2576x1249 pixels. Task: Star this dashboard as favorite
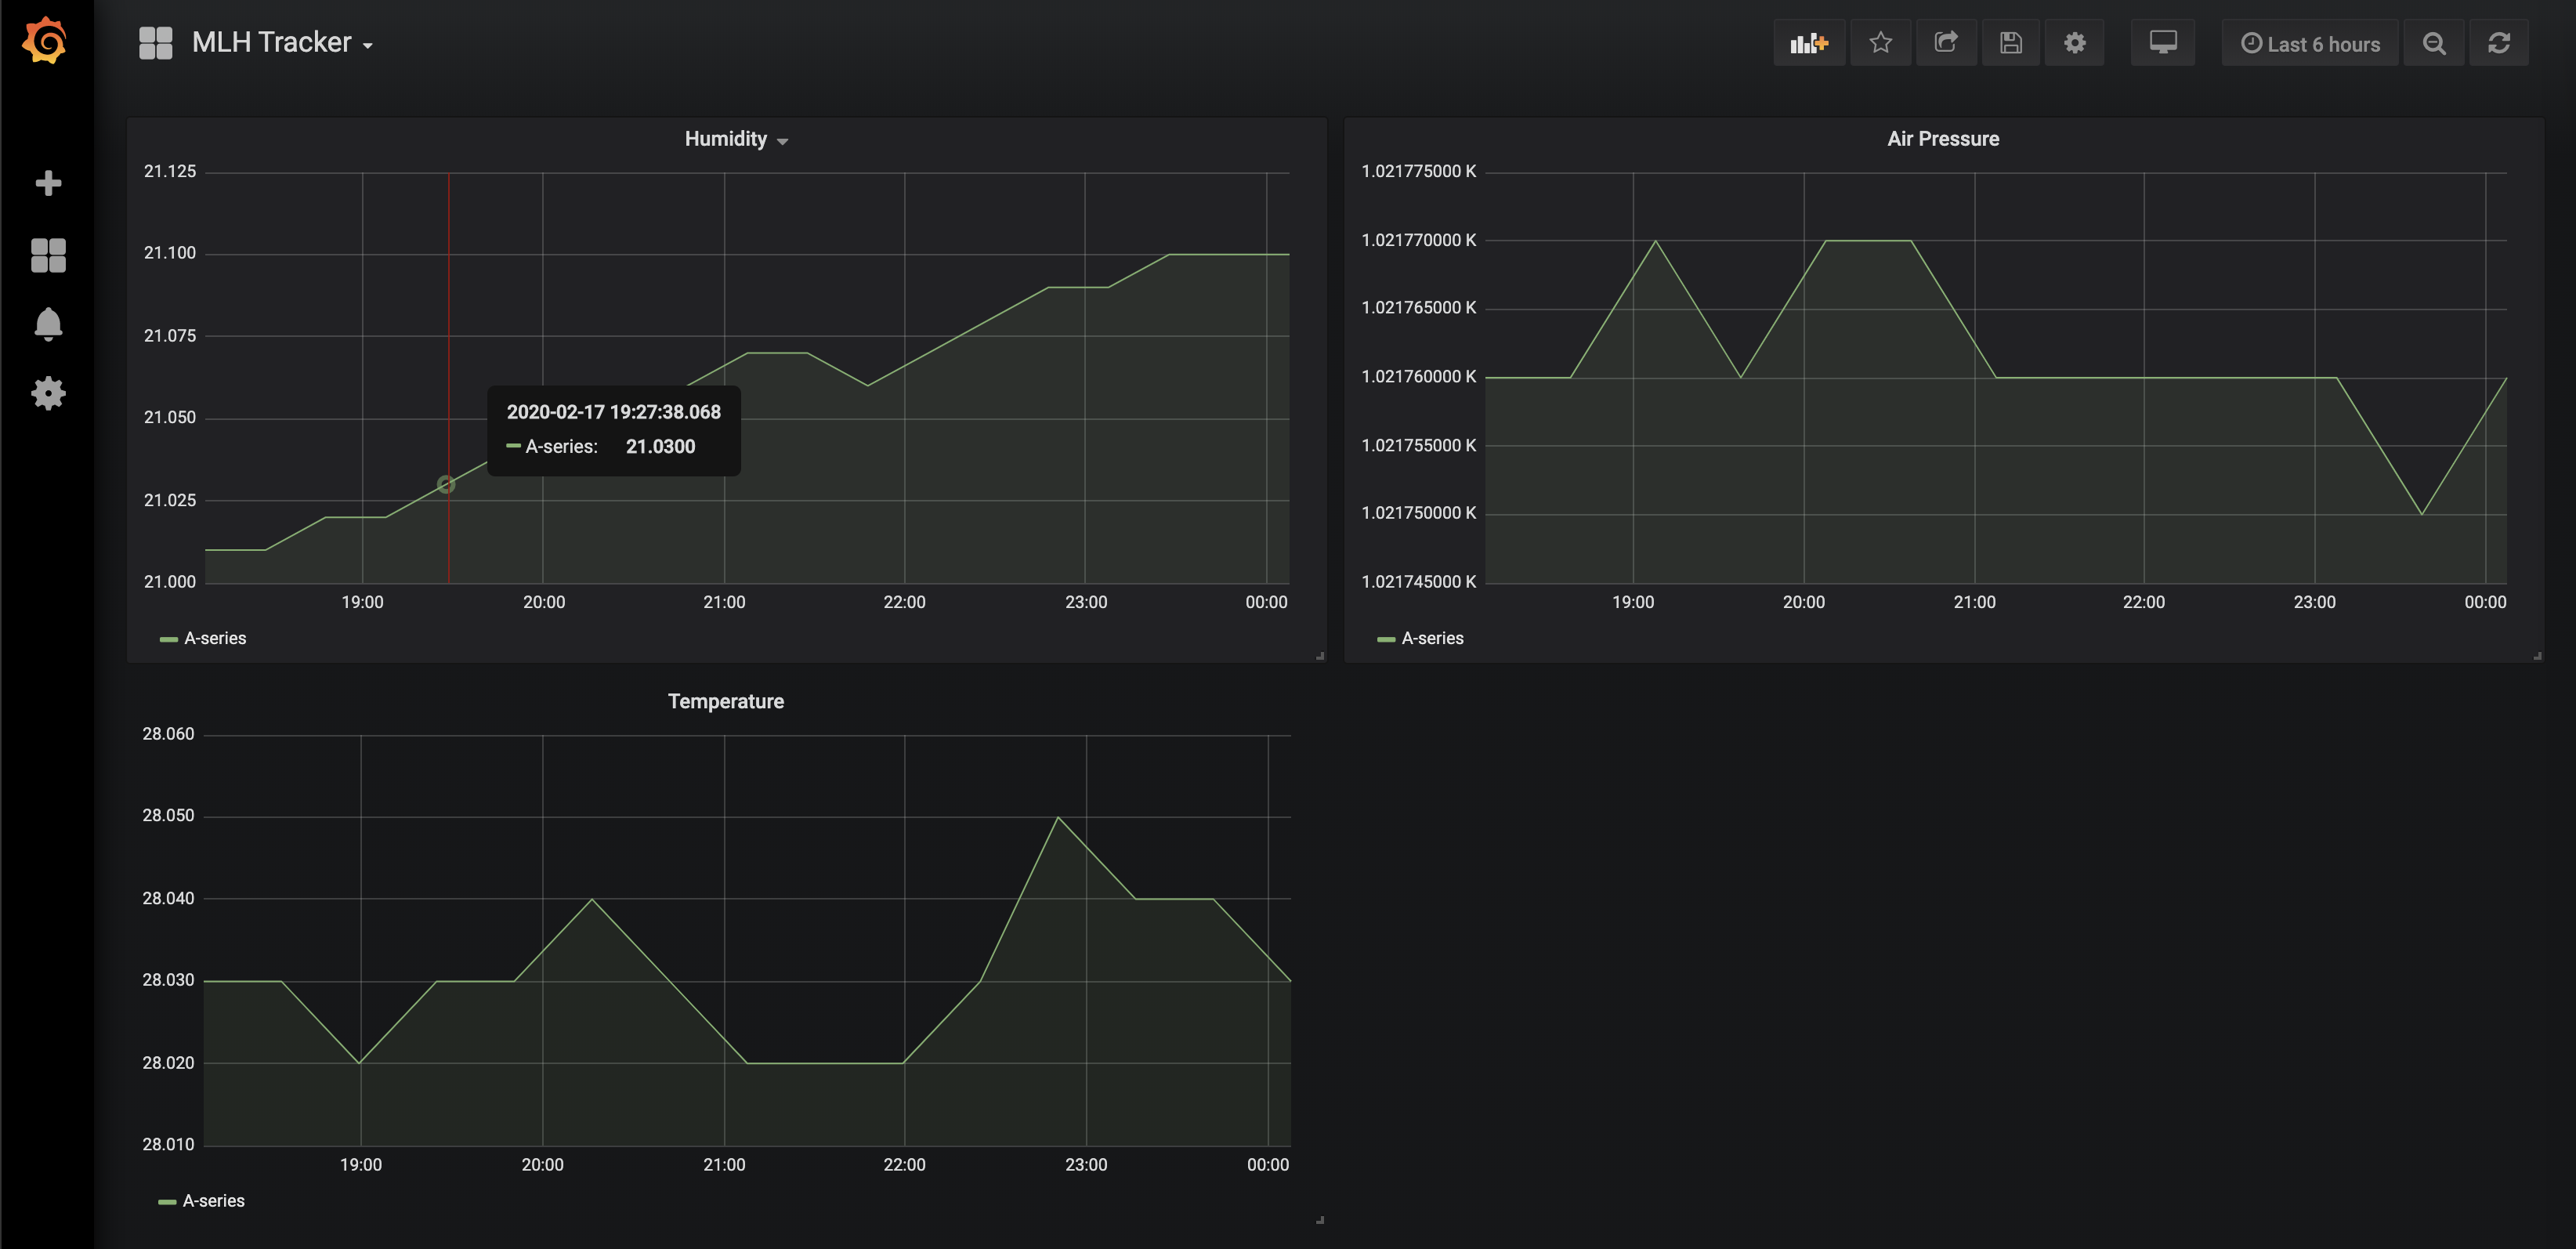[x=1880, y=43]
